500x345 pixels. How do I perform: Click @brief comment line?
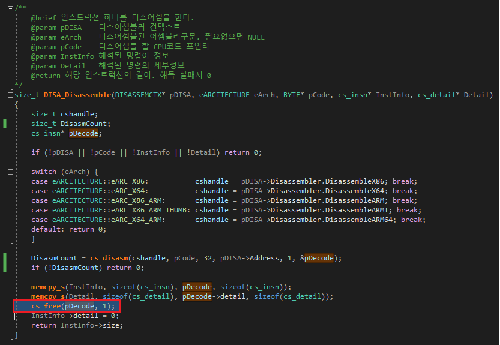point(112,17)
